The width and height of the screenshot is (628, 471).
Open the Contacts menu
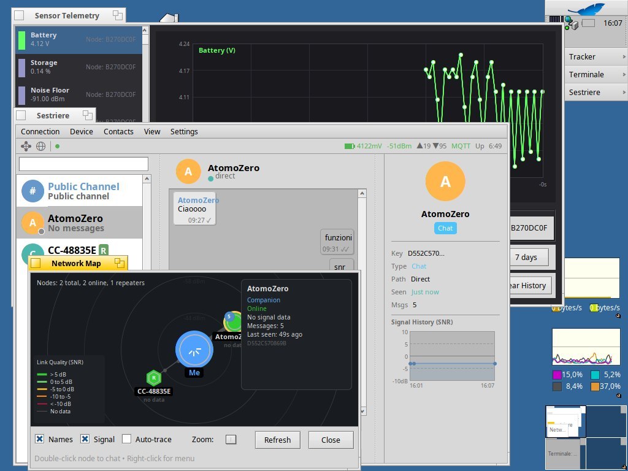coord(118,131)
